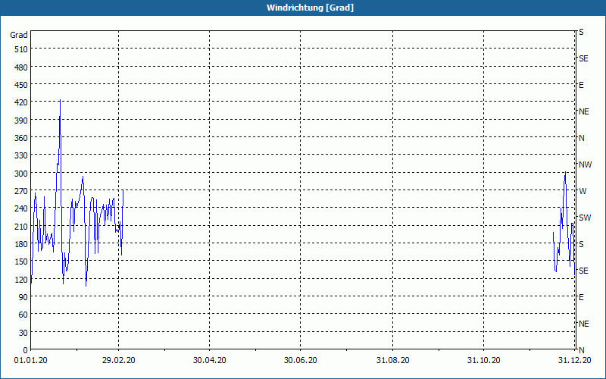Viewport: 606px width, 379px height.
Task: Click the W compass label on right axis
Action: 582,191
